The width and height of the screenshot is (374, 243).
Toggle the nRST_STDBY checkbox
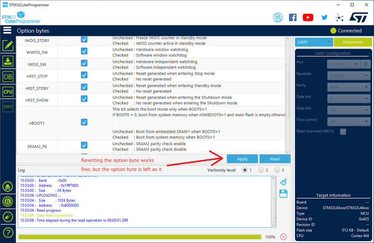[x=84, y=87]
